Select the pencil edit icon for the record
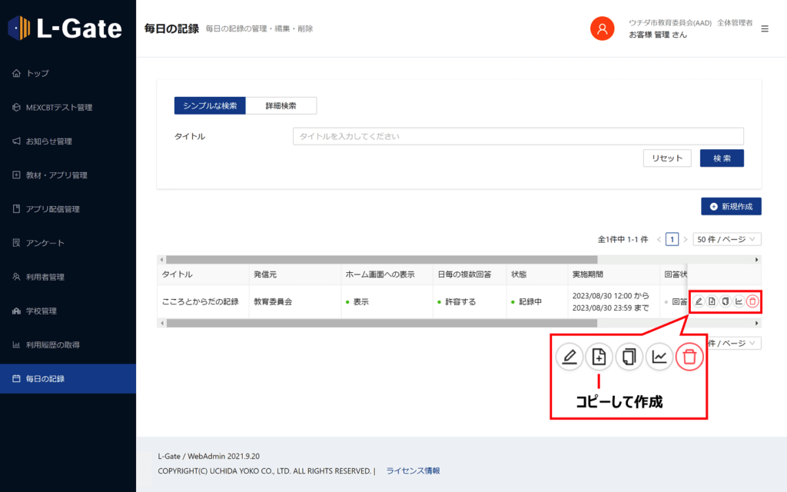Viewport: 787px width, 492px height. tap(698, 301)
